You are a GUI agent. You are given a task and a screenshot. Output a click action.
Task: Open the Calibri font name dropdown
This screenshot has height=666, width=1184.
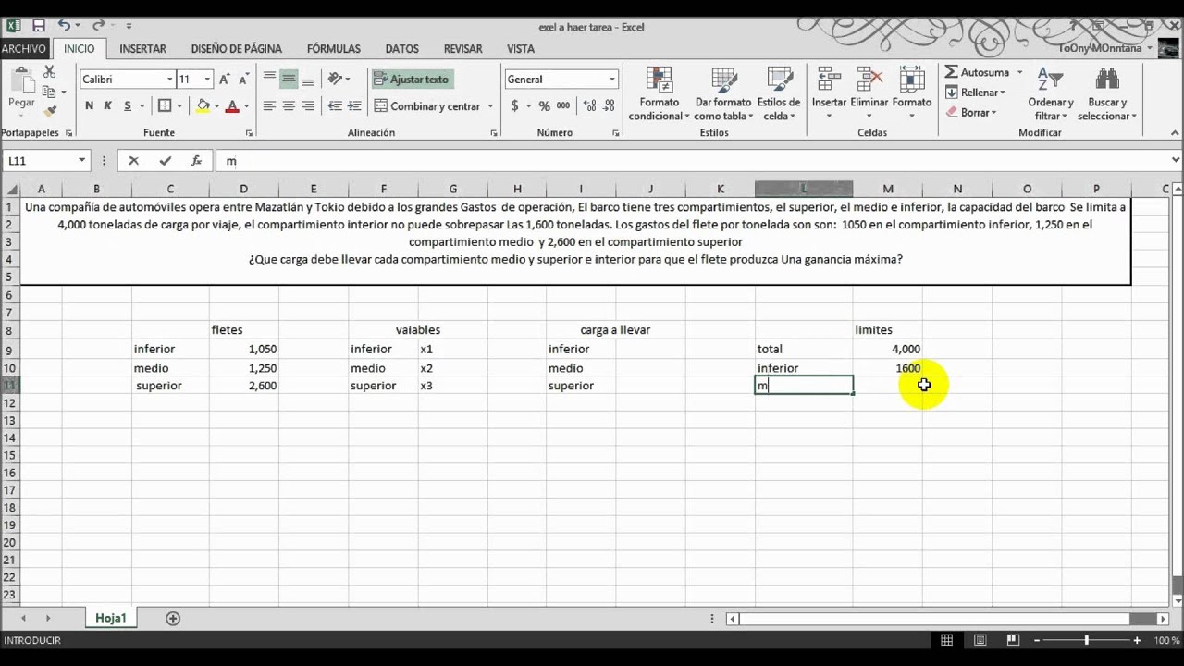point(170,80)
